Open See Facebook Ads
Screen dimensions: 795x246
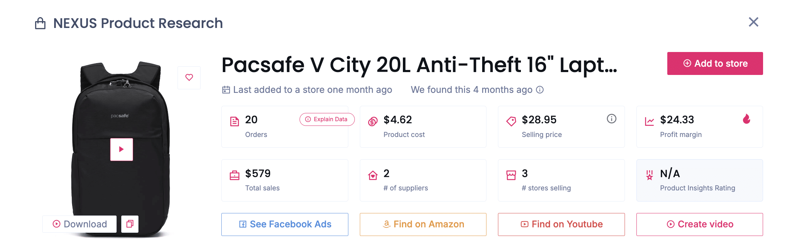[284, 224]
